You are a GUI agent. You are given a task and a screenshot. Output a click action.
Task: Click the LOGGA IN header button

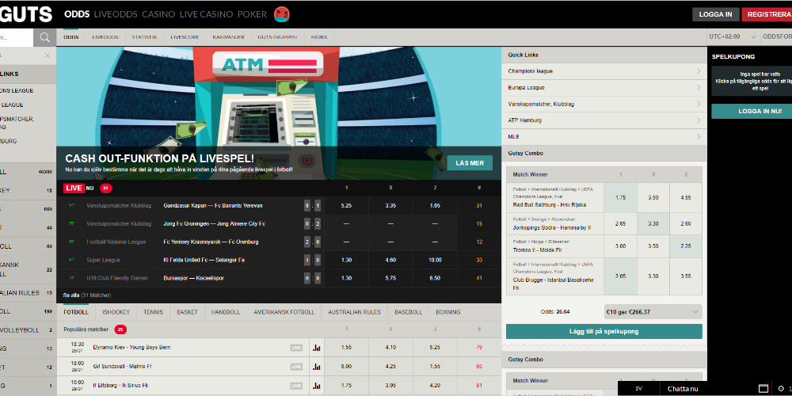(x=716, y=14)
